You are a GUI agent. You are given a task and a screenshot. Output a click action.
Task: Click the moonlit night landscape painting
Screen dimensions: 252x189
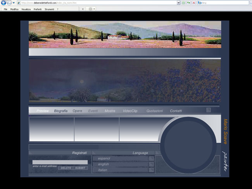pos(125,81)
